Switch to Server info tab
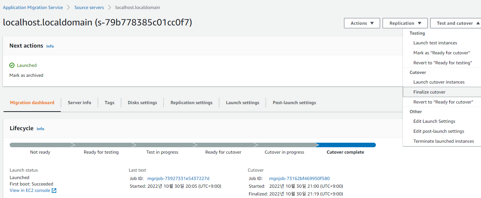Image resolution: width=481 pixels, height=198 pixels. click(79, 103)
